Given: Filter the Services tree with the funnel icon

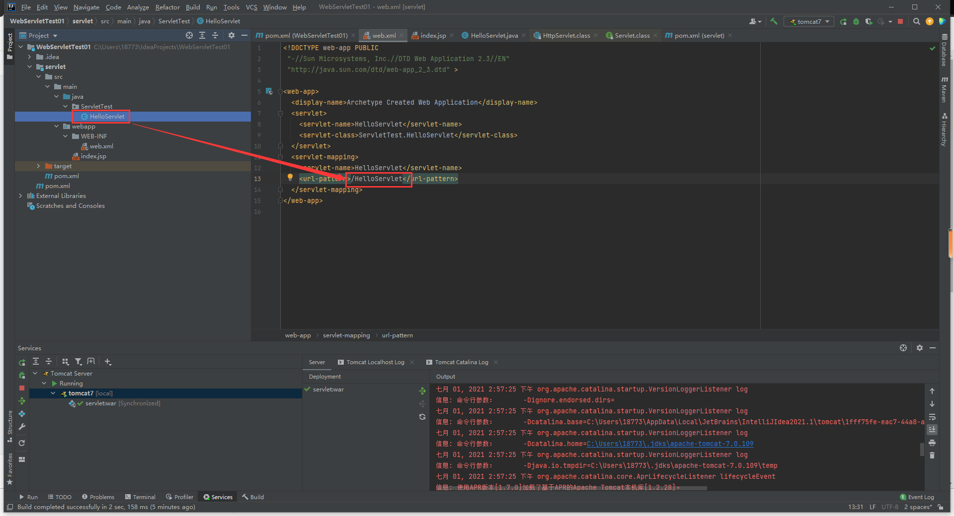Looking at the screenshot, I should click(x=79, y=362).
